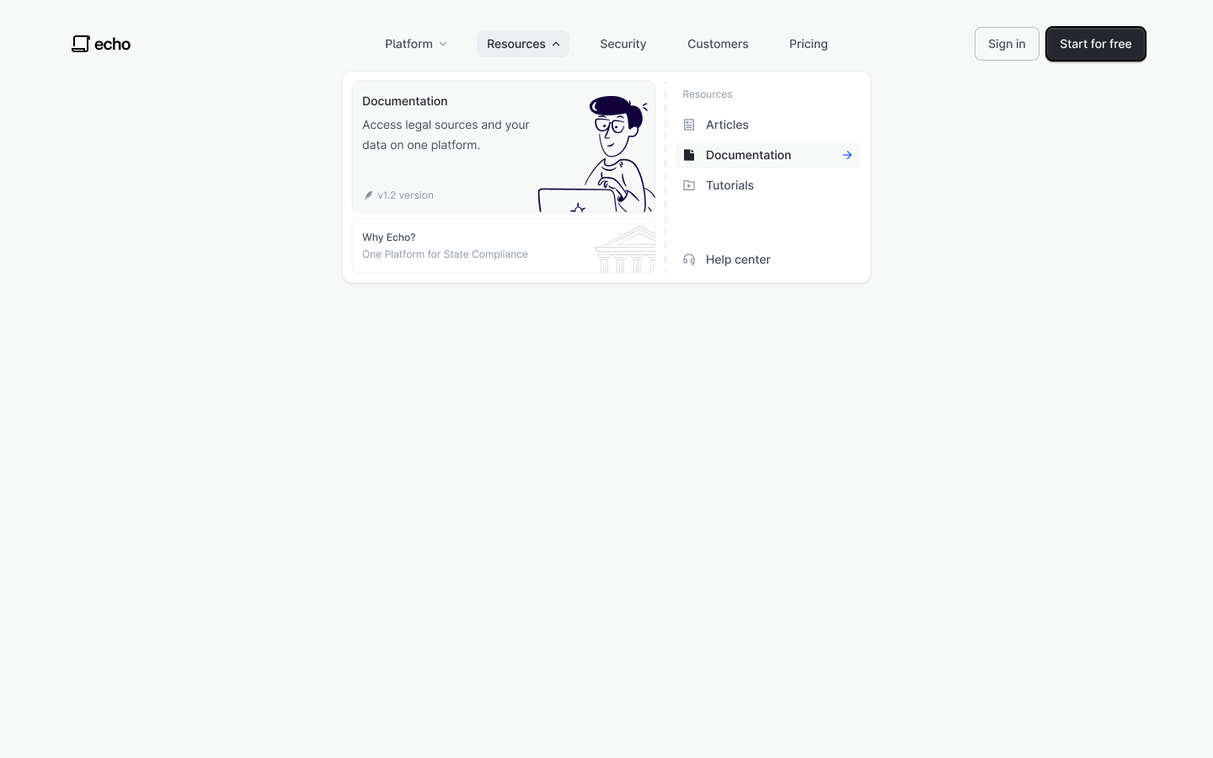The image size is (1213, 758).
Task: Click the Help center headset icon
Action: coord(689,259)
